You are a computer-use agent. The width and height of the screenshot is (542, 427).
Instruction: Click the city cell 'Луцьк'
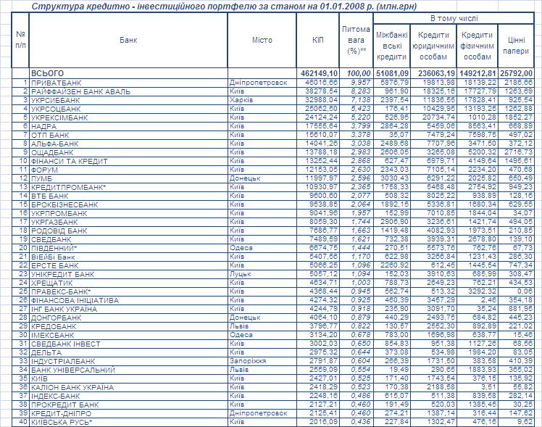[262, 274]
